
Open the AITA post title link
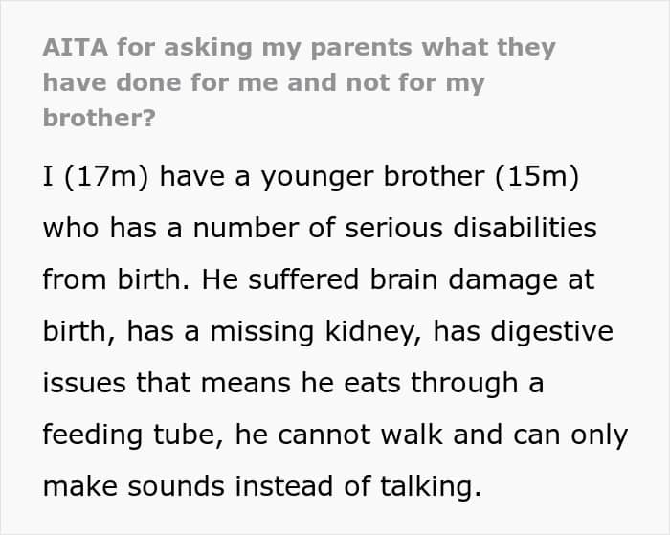pyautogui.click(x=299, y=82)
